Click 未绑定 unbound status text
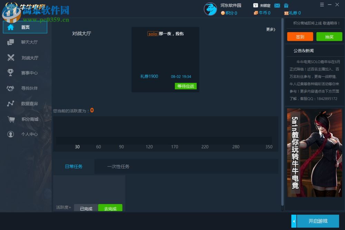 (x=265, y=6)
